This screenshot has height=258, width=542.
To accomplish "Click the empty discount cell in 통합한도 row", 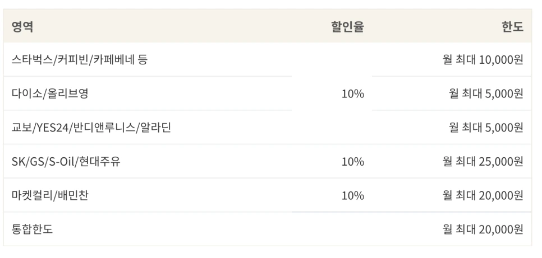I will tap(352, 229).
